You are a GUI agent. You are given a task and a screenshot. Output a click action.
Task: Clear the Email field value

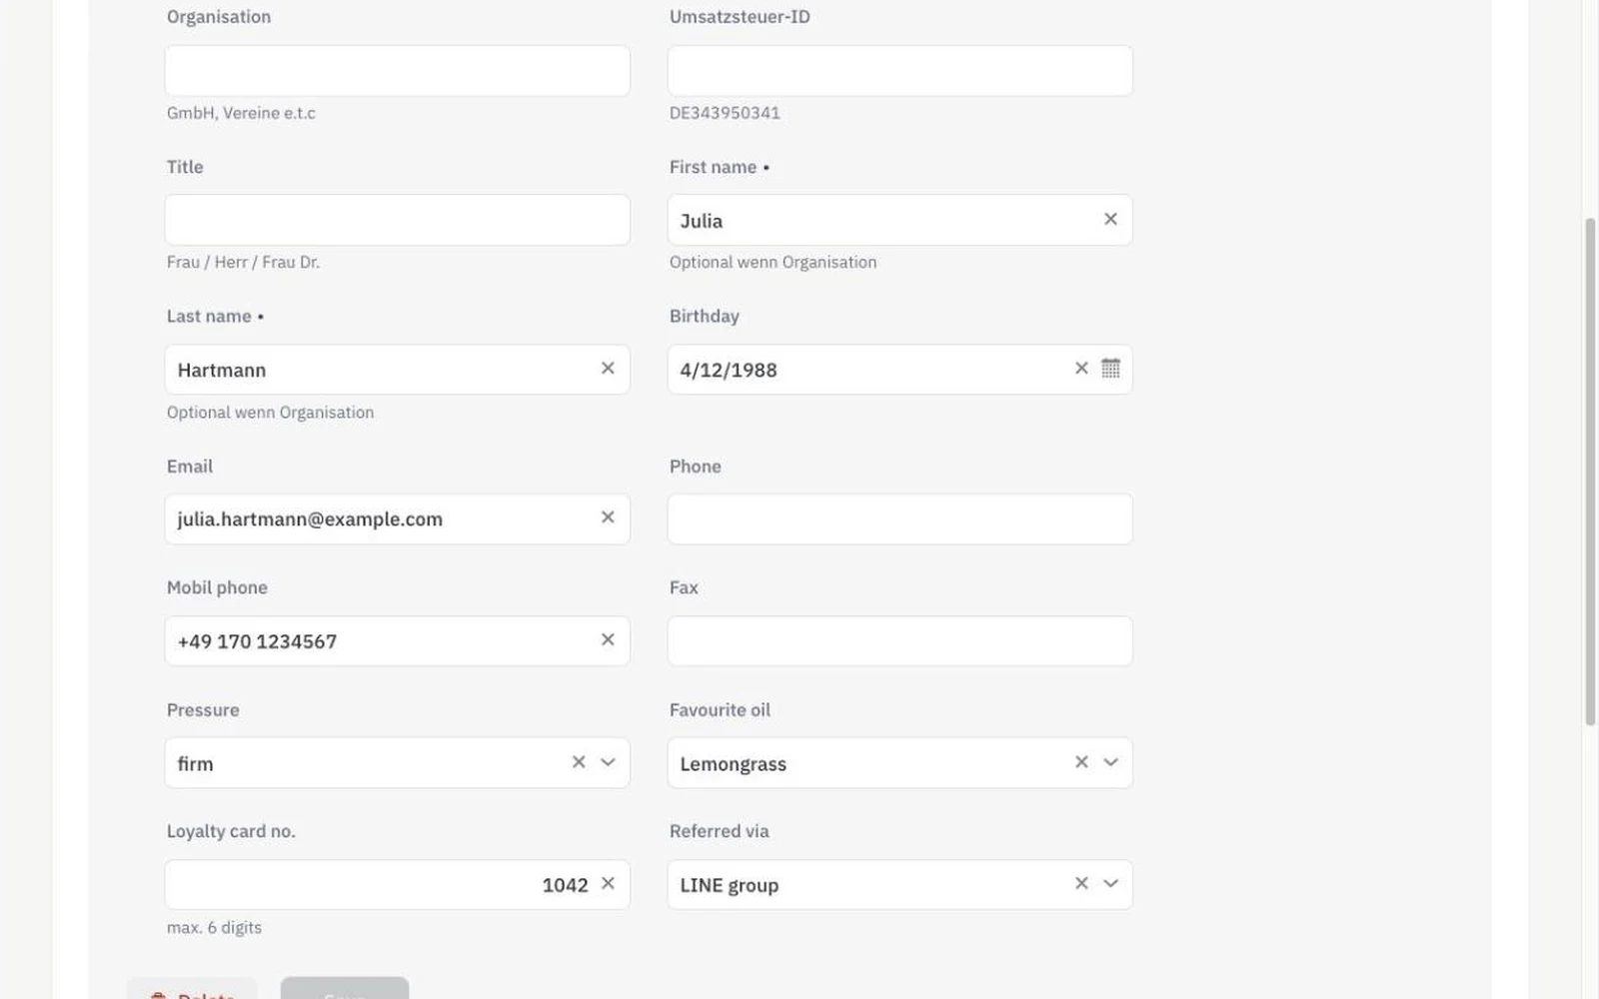[x=608, y=517]
